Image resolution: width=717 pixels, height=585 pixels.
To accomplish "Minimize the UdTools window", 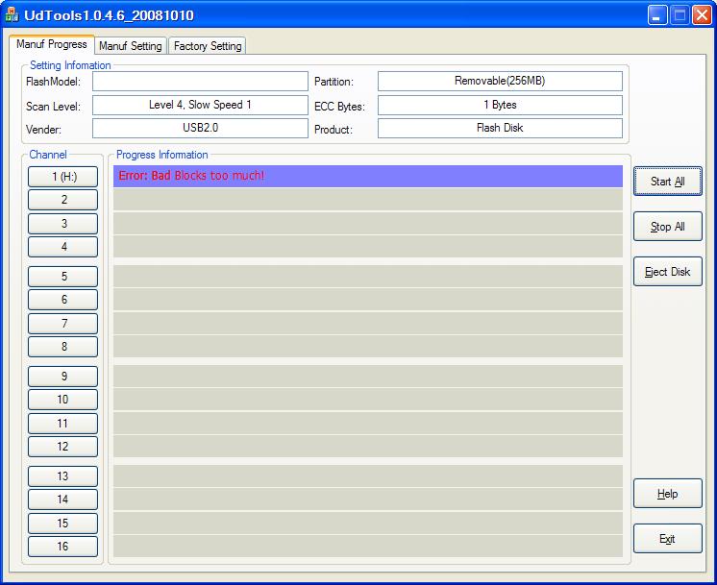I will click(x=657, y=15).
